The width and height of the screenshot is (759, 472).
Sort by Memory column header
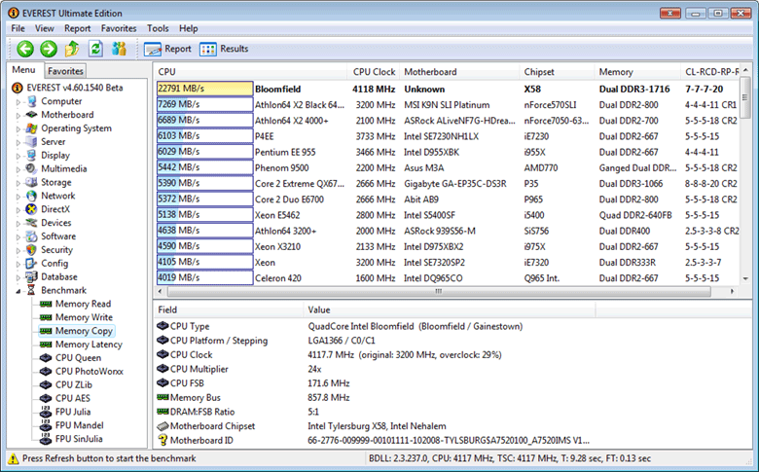pos(637,72)
